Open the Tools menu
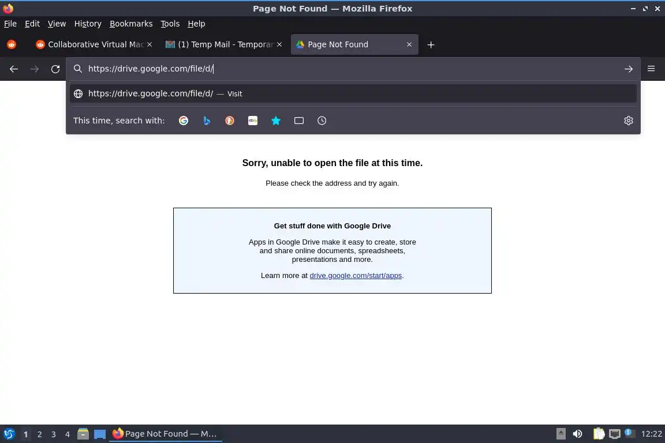The height and width of the screenshot is (443, 665). click(170, 24)
